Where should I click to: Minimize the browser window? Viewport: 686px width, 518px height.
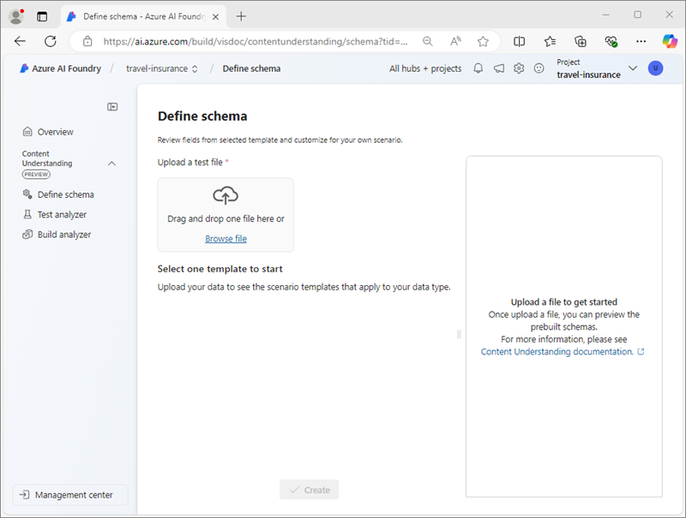coord(606,15)
